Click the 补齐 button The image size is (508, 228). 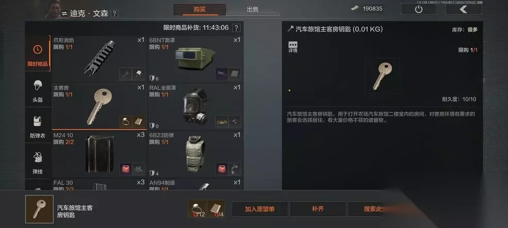coord(318,209)
